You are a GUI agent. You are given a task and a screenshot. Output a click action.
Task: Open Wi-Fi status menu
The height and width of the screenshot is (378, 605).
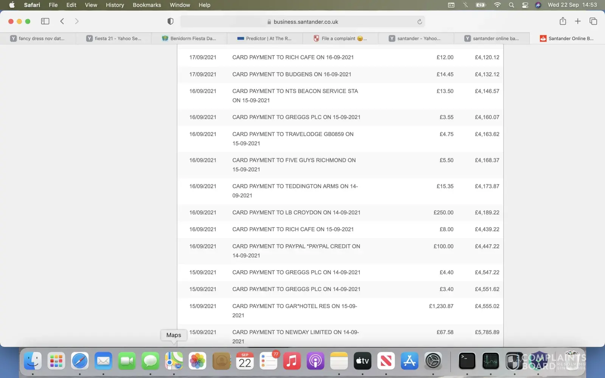pos(497,5)
